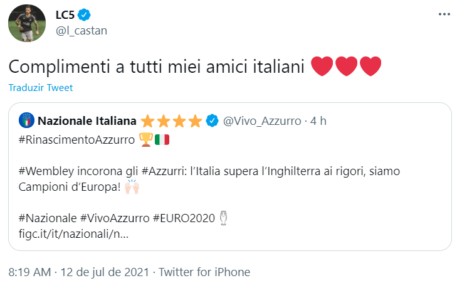Viewport: 462px width, 283px height.
Task: Click the LC5 profile avatar photo
Action: pos(26,25)
